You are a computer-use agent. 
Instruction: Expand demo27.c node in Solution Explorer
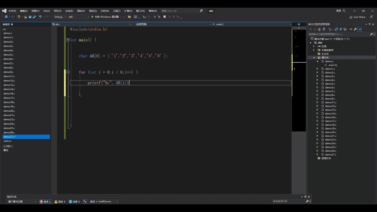pos(317,155)
